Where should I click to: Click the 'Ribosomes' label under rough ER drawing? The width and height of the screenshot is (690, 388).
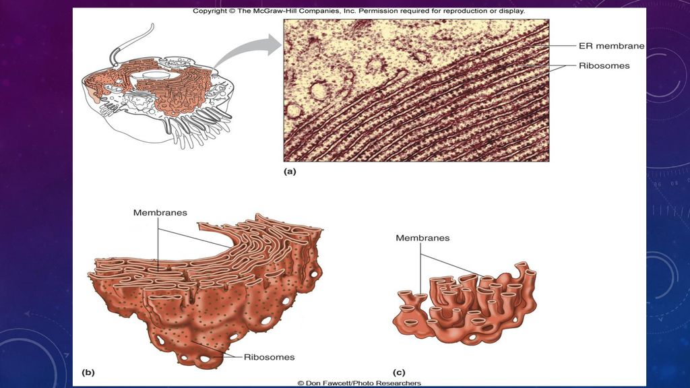[x=270, y=357]
